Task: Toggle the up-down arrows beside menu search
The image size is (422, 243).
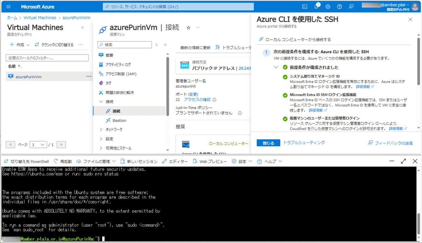Action: pyautogui.click(x=156, y=45)
